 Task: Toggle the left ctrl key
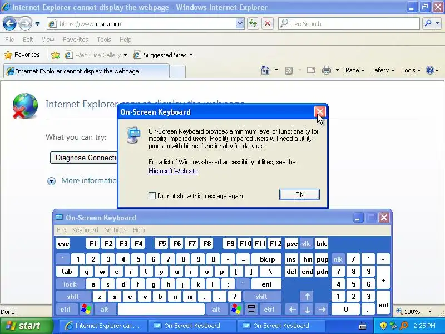tap(66, 310)
